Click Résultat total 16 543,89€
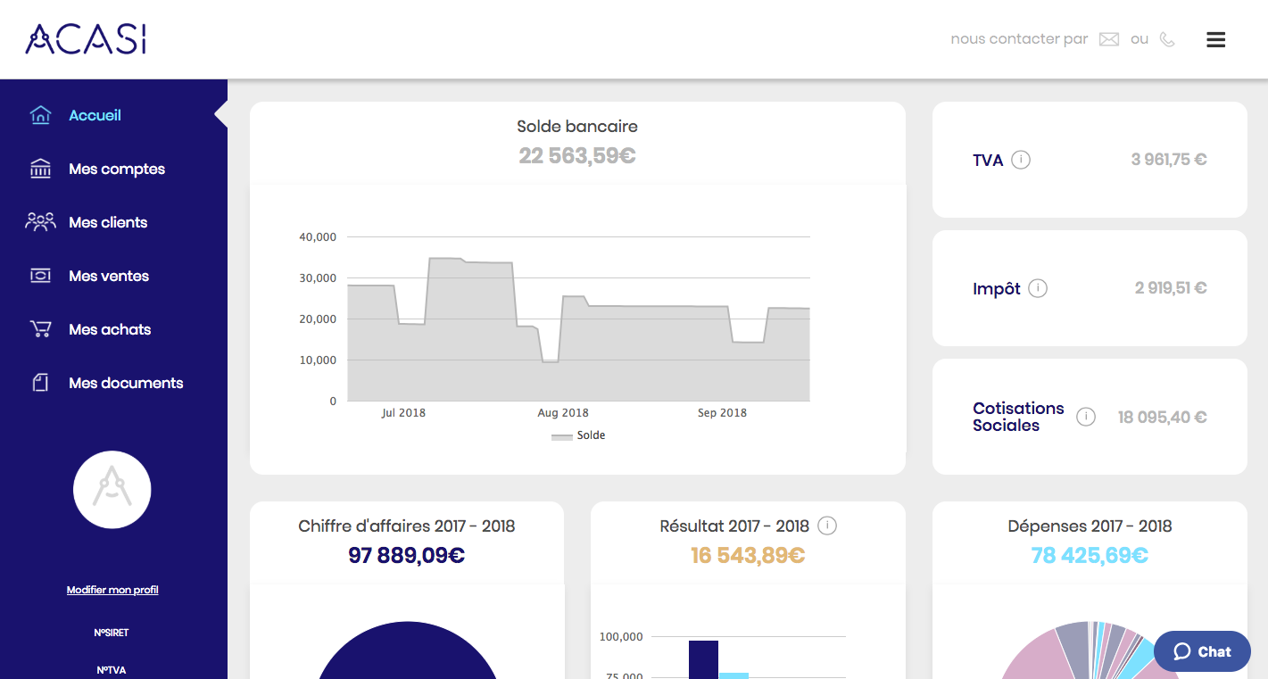Image resolution: width=1268 pixels, height=679 pixels. point(748,555)
